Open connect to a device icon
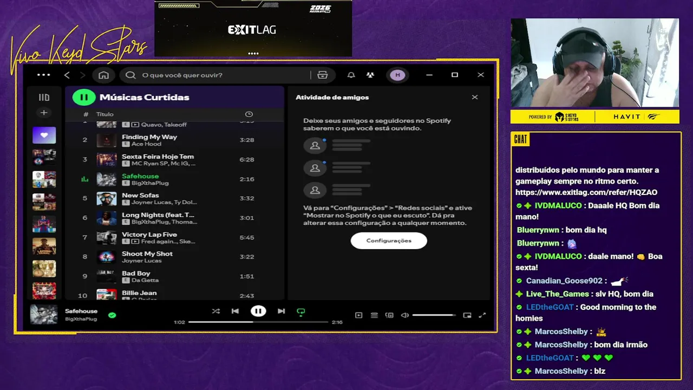 pos(389,315)
